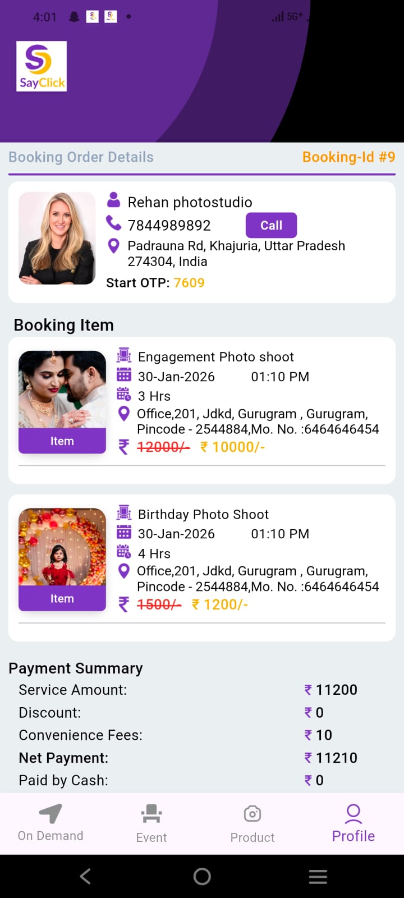Tap the SayClick logo
The height and width of the screenshot is (898, 404).
pos(42,66)
